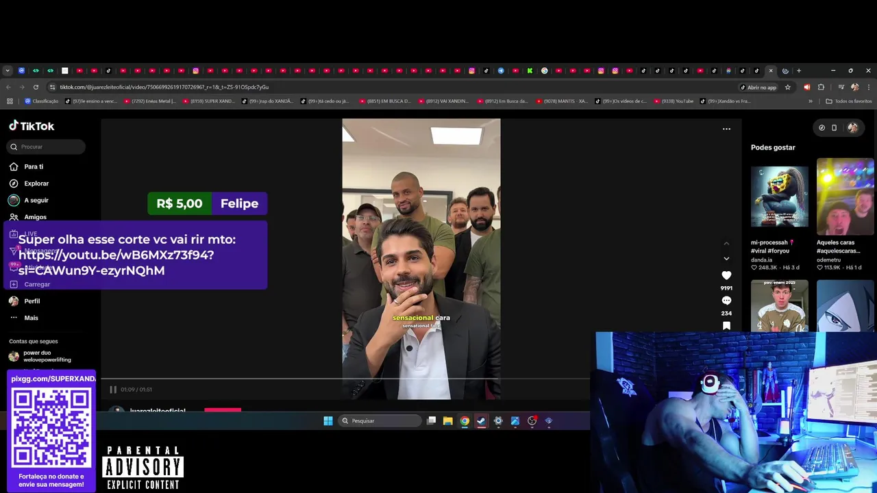The image size is (877, 493).
Task: Like the video with the heart icon
Action: pyautogui.click(x=726, y=275)
